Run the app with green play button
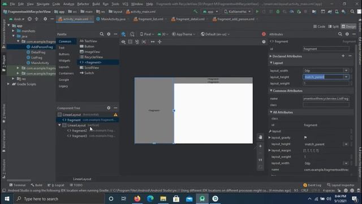 [x=257, y=11]
